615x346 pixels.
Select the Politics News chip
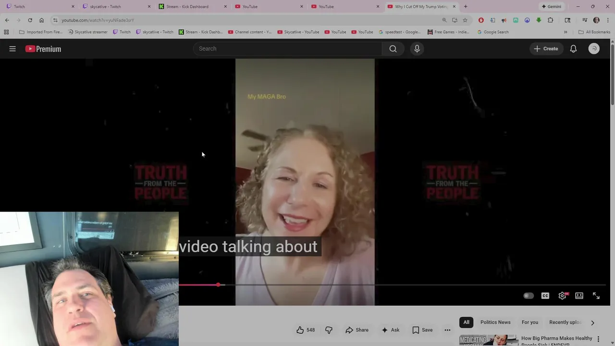(x=495, y=322)
